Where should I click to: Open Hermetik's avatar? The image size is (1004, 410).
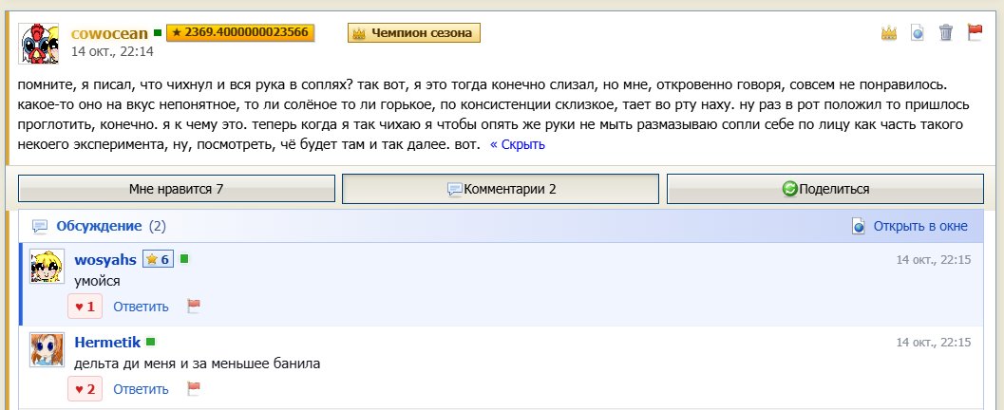click(x=47, y=349)
